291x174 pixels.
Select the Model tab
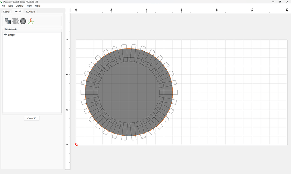pos(18,11)
